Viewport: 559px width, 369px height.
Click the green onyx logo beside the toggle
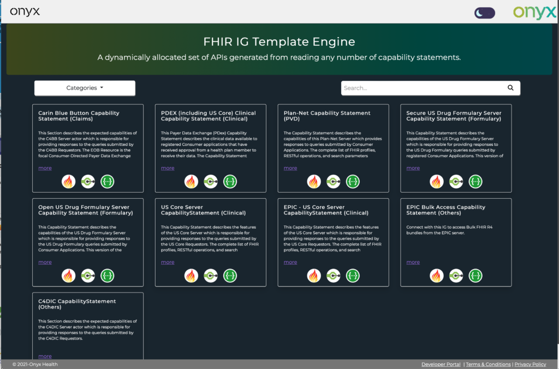click(x=534, y=13)
